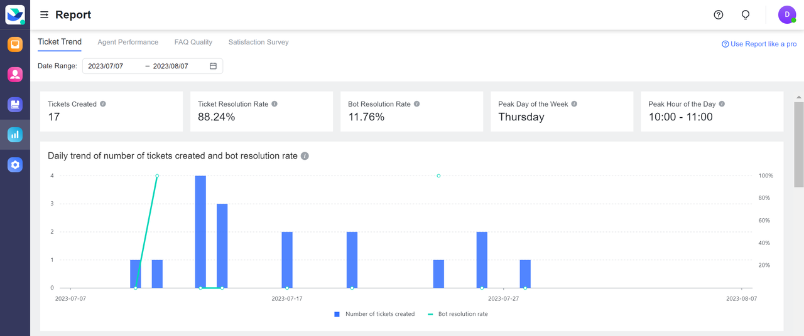Open the user avatar D menu

click(787, 15)
